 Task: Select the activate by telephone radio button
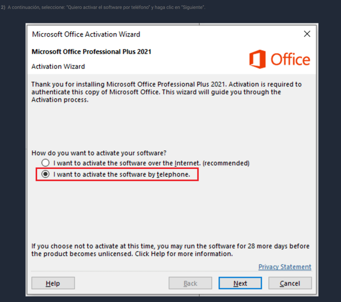(x=46, y=174)
